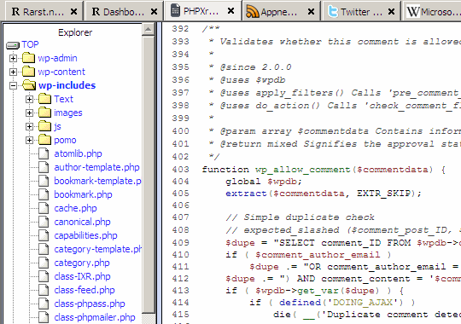The height and width of the screenshot is (324, 461).
Task: Select the PHPXr... browser tab
Action: point(202,11)
